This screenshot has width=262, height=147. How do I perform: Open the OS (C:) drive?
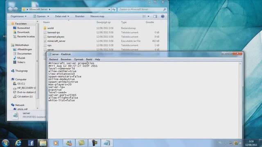[21, 84]
